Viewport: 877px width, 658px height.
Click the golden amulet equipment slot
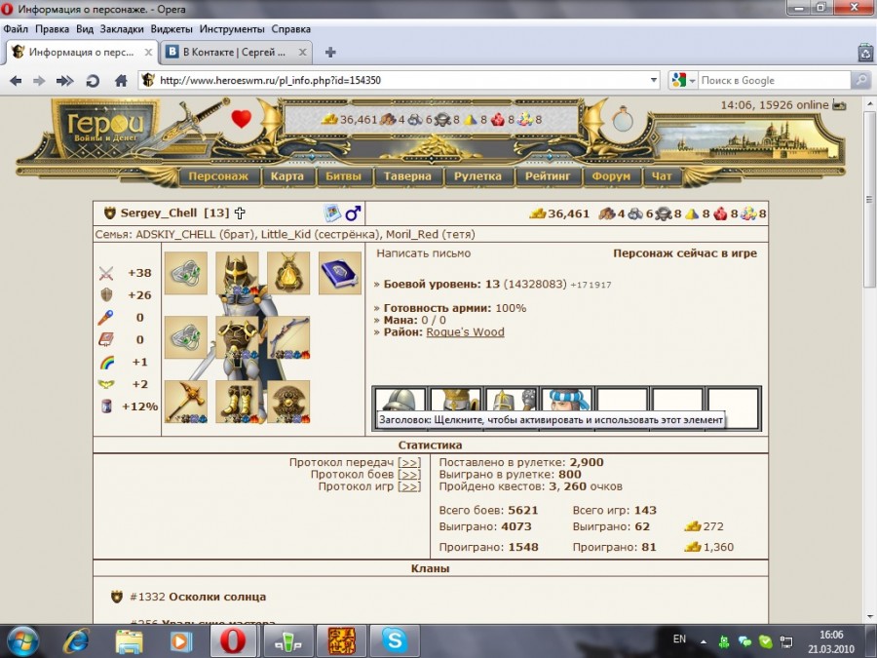click(x=288, y=273)
